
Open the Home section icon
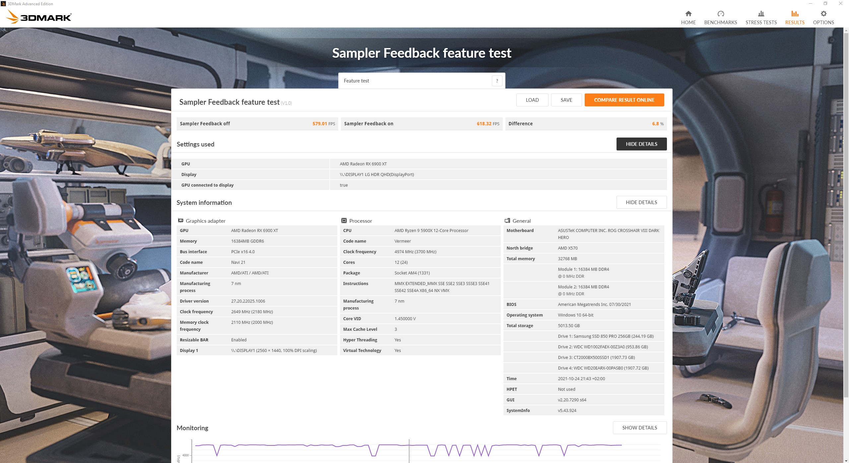tap(688, 14)
